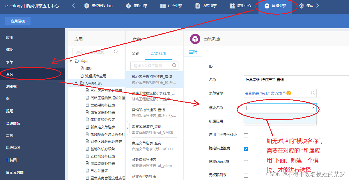Image resolution: width=349 pixels, height=180 pixels.
Task: Select 国贸客编维护_查询 list item
Action: (155, 129)
